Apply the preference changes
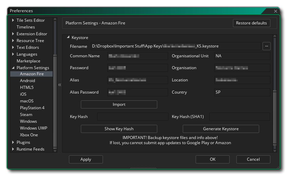The width and height of the screenshot is (287, 176). 86,159
